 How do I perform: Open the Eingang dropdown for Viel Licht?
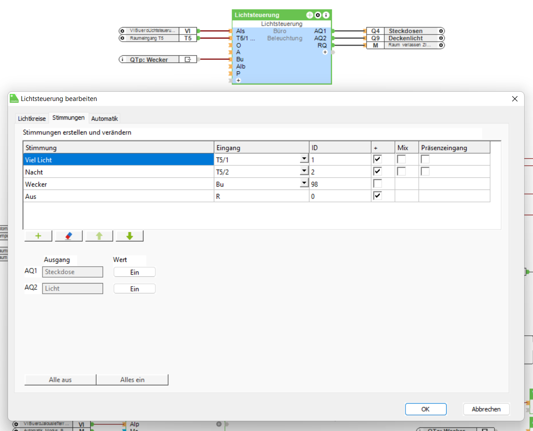click(x=304, y=159)
